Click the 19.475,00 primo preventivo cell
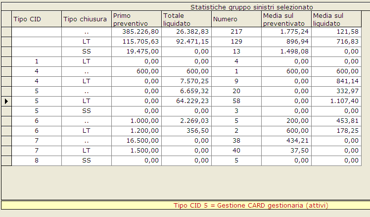This screenshot has height=217, width=370. (137, 52)
